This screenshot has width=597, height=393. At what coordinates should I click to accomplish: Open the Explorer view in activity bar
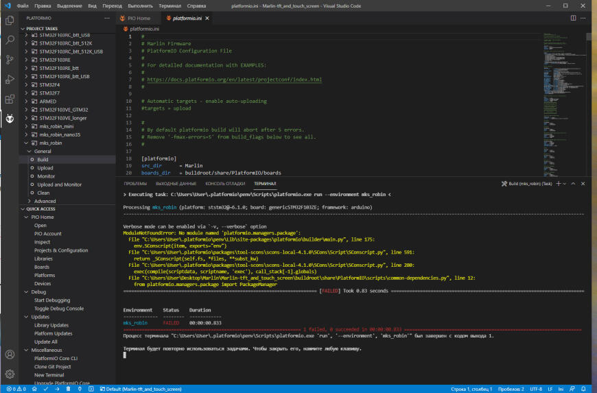point(10,20)
